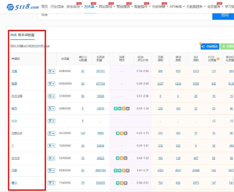Viewport: 234px width, 192px height.
Task: Click the long-tail count 477765
Action: (100, 84)
